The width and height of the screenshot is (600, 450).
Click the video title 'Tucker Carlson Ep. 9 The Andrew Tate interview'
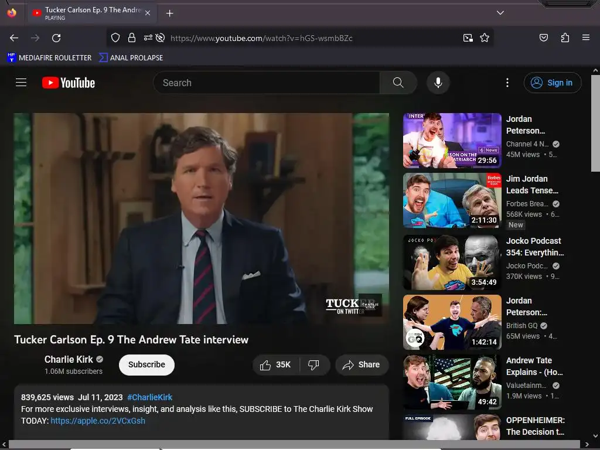click(131, 340)
